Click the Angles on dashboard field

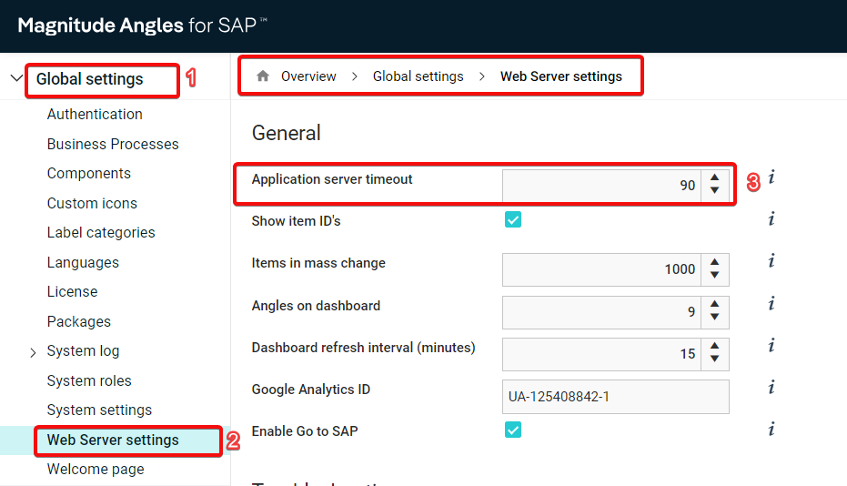coord(601,312)
